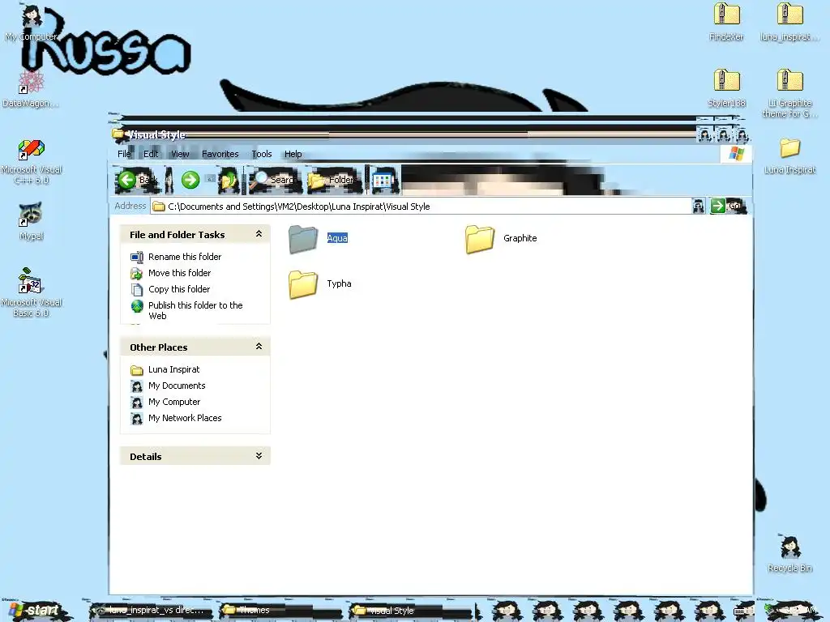Select the Typha folder icon
Screen dimensions: 830x622
303,284
